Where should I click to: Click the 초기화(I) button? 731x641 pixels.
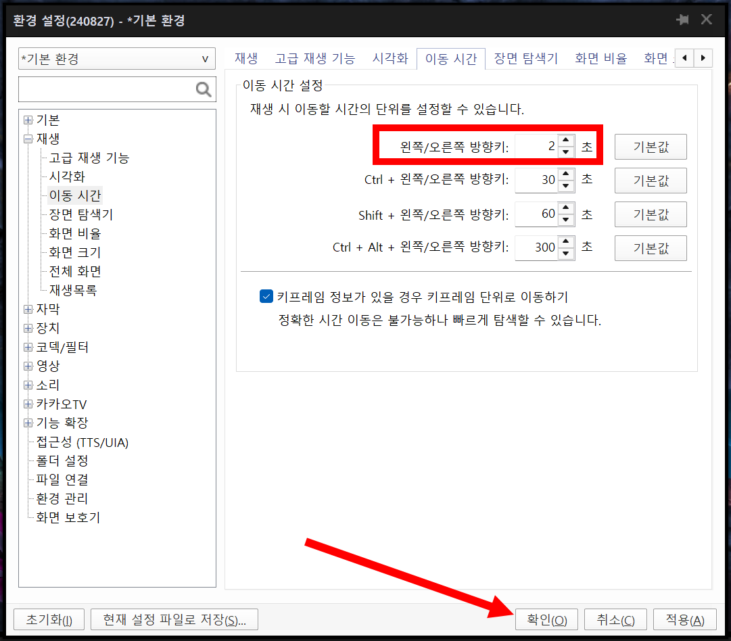pyautogui.click(x=49, y=619)
